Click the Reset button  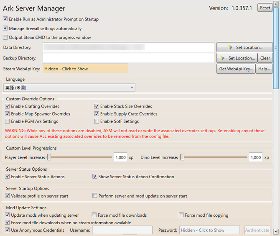coord(265,8)
